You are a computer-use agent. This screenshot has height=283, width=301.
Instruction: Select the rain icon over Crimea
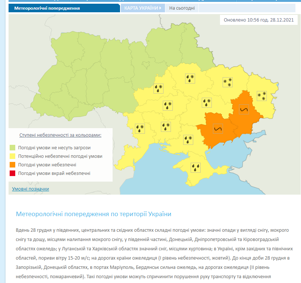195,167
